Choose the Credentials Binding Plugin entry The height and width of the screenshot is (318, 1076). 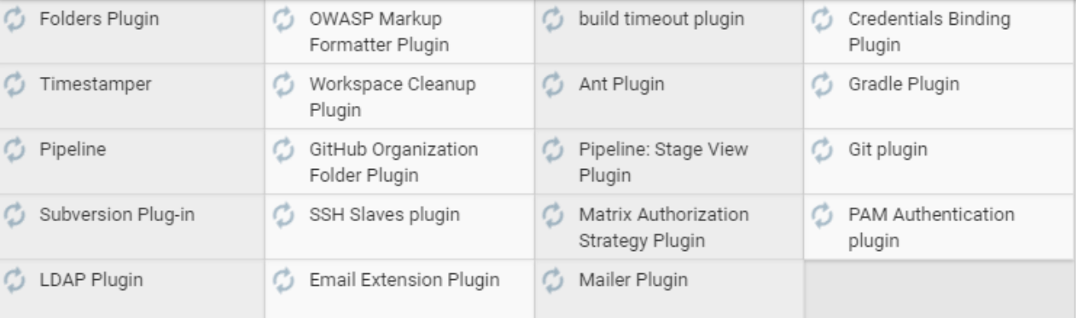point(940,31)
